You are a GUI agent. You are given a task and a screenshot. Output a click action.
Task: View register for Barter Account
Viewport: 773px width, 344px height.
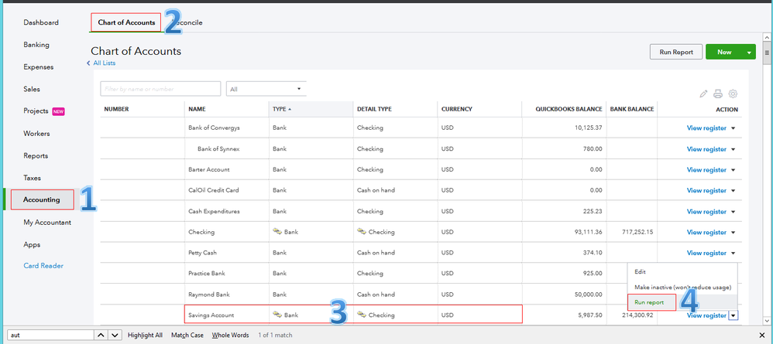[x=706, y=170]
